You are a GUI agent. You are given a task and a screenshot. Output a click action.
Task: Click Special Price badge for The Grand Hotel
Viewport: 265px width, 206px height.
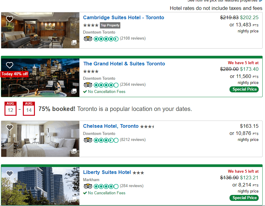coord(244,89)
